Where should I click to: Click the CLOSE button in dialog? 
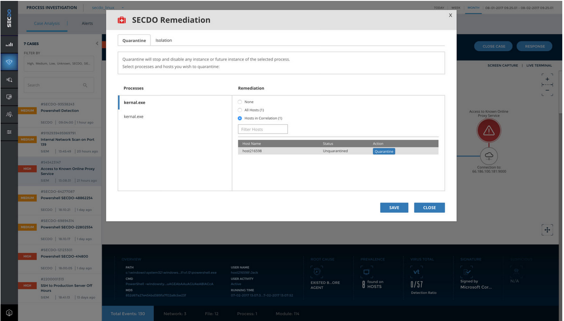coord(429,207)
